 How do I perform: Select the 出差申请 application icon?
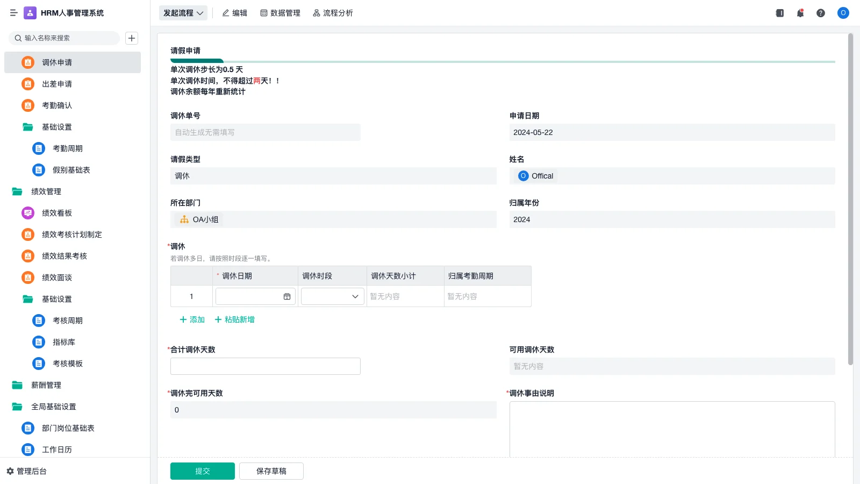[x=28, y=83]
